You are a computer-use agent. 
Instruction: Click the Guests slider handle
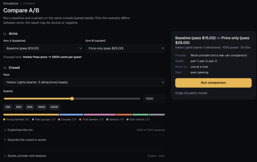(72, 99)
